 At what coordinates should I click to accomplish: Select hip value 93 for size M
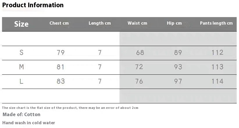click(x=178, y=67)
